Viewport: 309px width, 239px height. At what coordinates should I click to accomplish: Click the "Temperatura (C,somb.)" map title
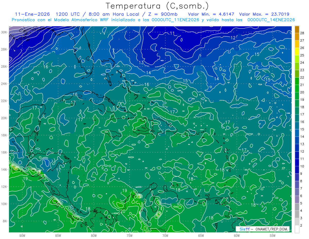(157, 6)
